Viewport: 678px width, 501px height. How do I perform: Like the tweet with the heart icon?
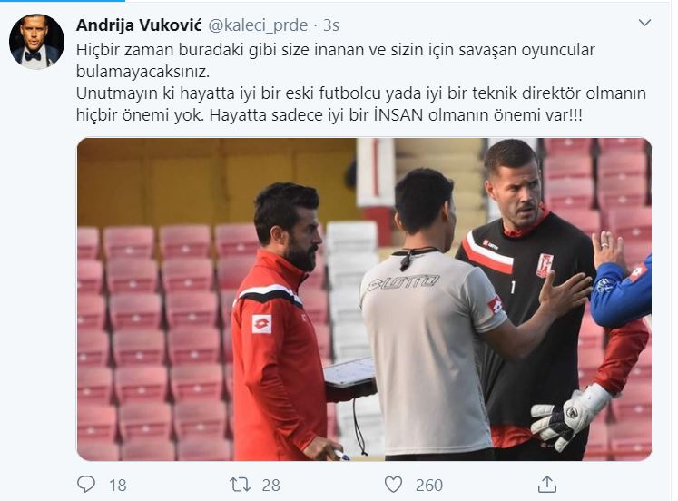393,484
